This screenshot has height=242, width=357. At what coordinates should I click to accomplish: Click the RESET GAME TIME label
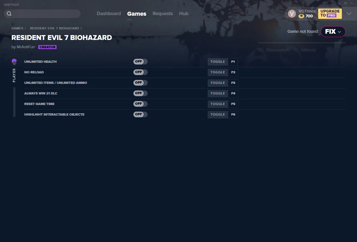coord(39,104)
